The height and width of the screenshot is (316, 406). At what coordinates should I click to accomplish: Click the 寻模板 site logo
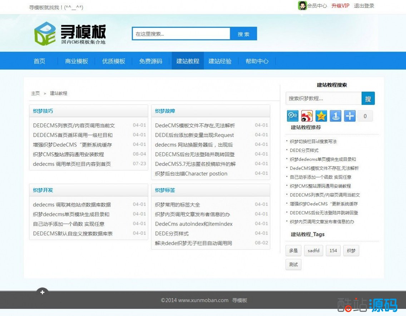point(70,34)
